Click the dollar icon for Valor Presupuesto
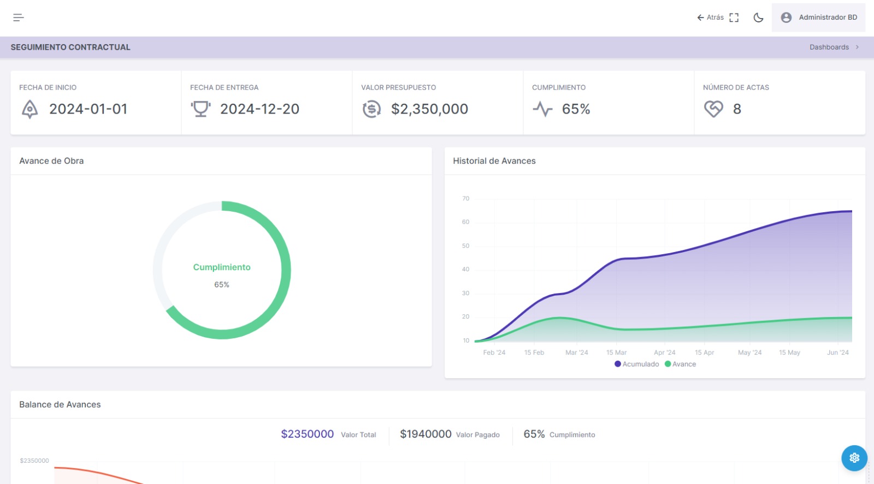 coord(371,109)
